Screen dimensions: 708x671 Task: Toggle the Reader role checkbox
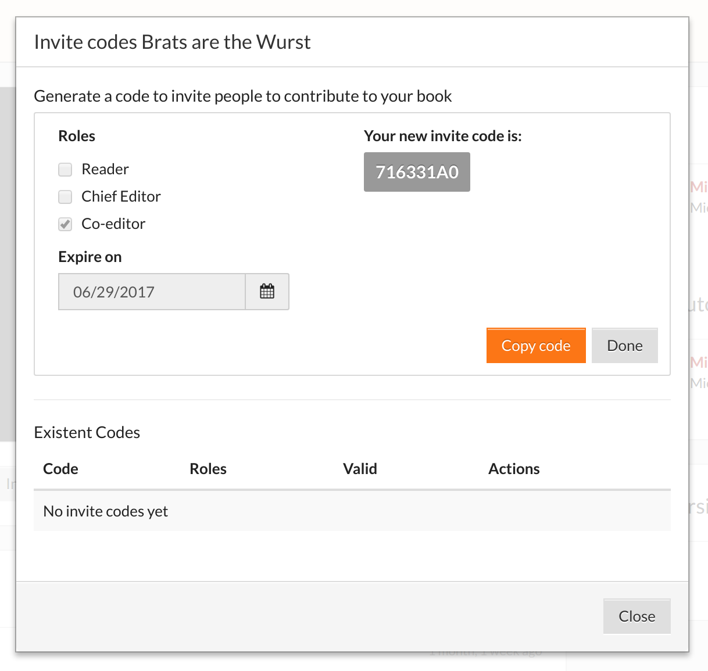point(65,169)
